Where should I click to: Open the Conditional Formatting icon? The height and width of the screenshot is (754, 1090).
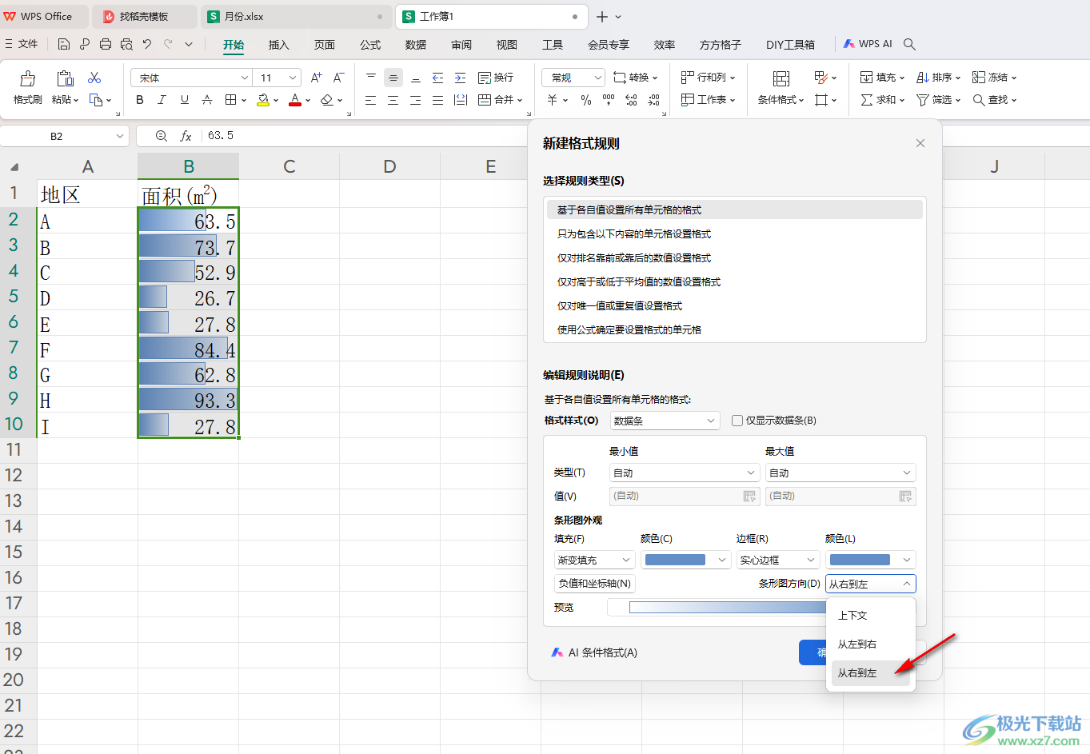click(x=781, y=78)
